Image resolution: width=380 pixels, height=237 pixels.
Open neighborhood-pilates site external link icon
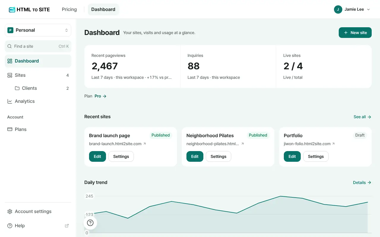point(242,144)
